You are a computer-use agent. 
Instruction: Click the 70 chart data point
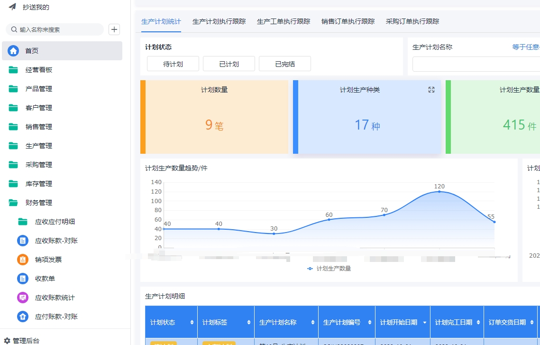384,214
